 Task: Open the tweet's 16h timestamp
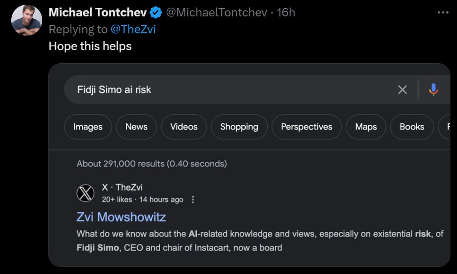[x=286, y=13]
